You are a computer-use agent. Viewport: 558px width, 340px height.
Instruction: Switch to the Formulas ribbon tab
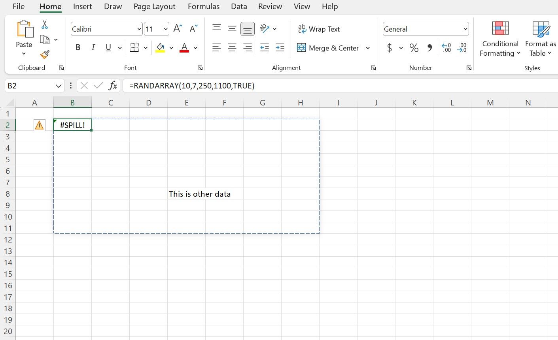(203, 6)
